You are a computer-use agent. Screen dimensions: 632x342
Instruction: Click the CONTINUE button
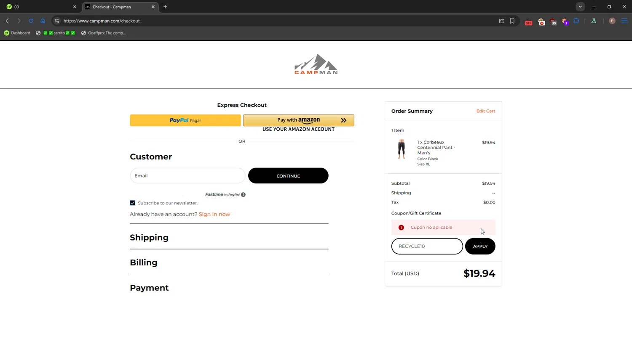[x=288, y=176]
